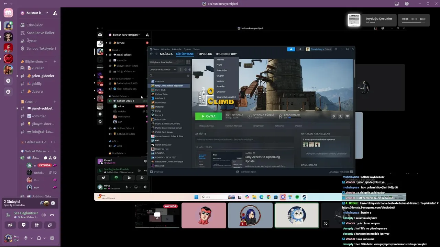Select Profil from Steam dropdown menu
Viewport: 440px width, 247px height.
219,65
